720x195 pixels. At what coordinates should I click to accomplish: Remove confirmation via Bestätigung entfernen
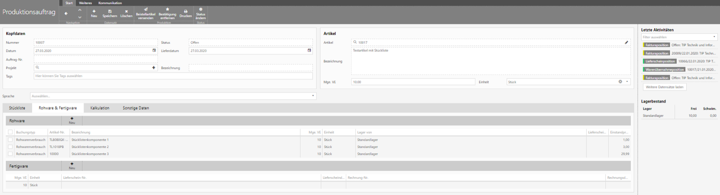167,13
